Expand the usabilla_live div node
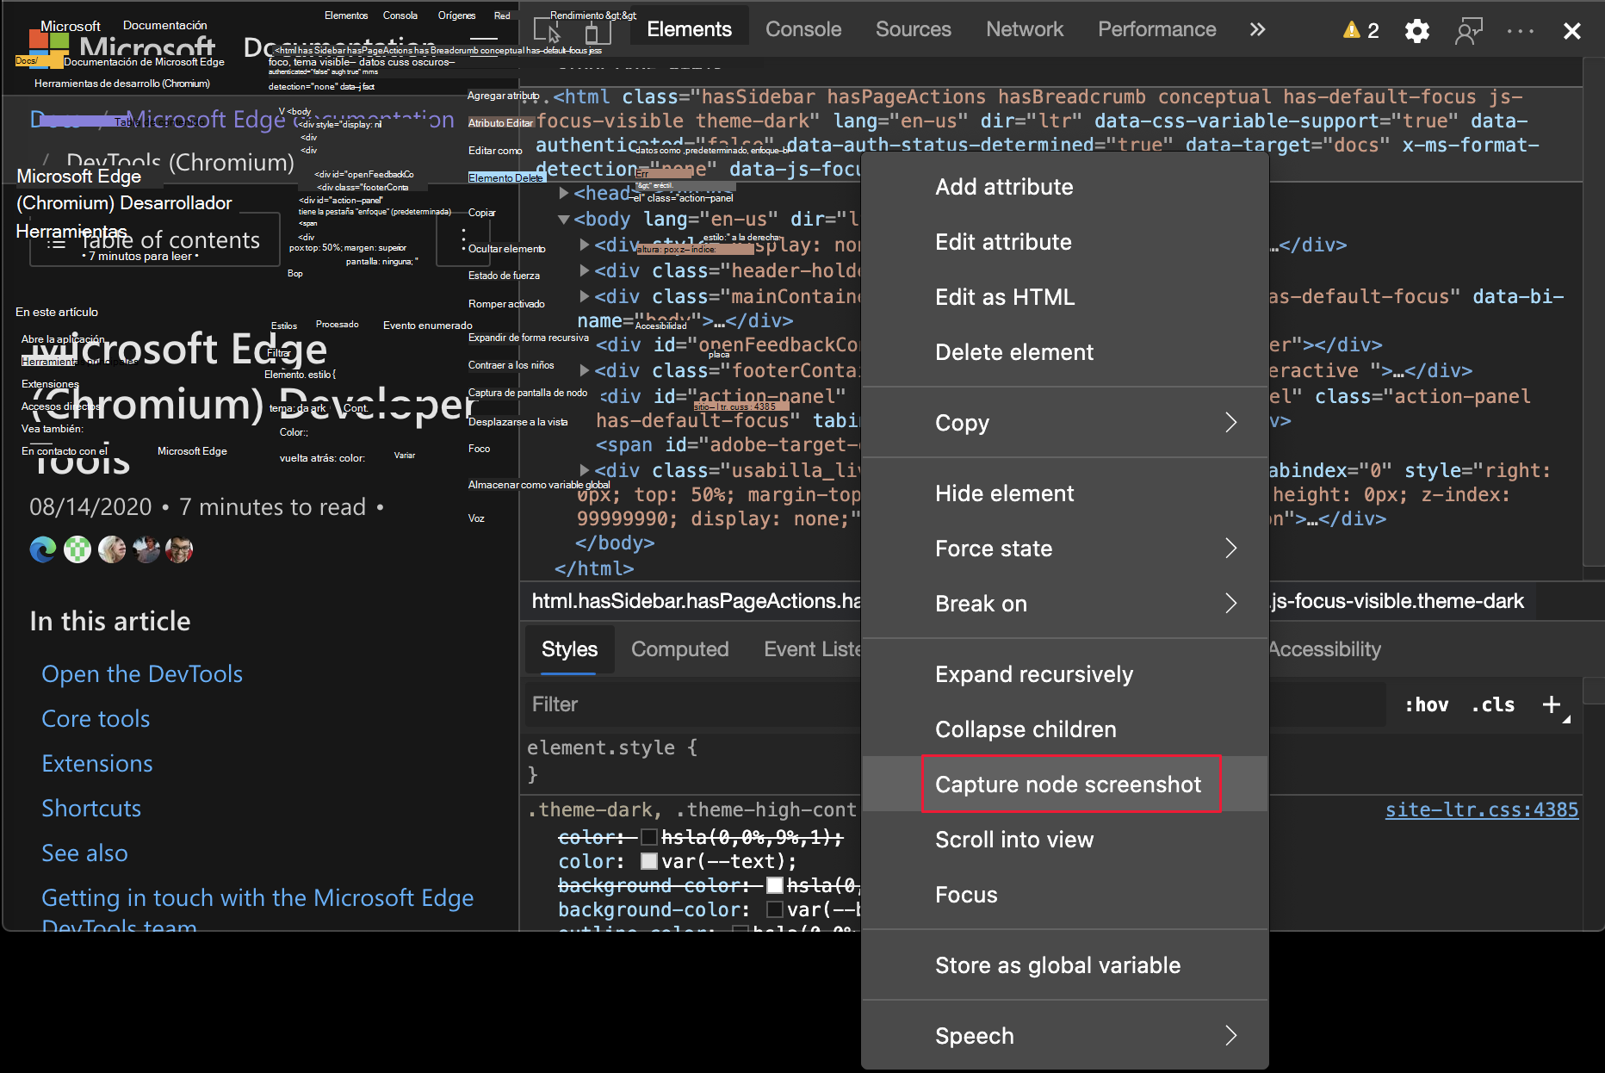The width and height of the screenshot is (1605, 1073). (585, 470)
